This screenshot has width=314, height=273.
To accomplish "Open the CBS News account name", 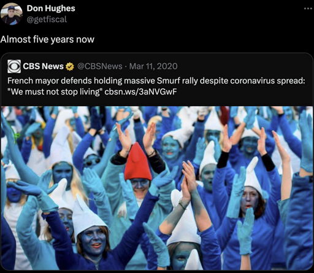I will pos(44,66).
